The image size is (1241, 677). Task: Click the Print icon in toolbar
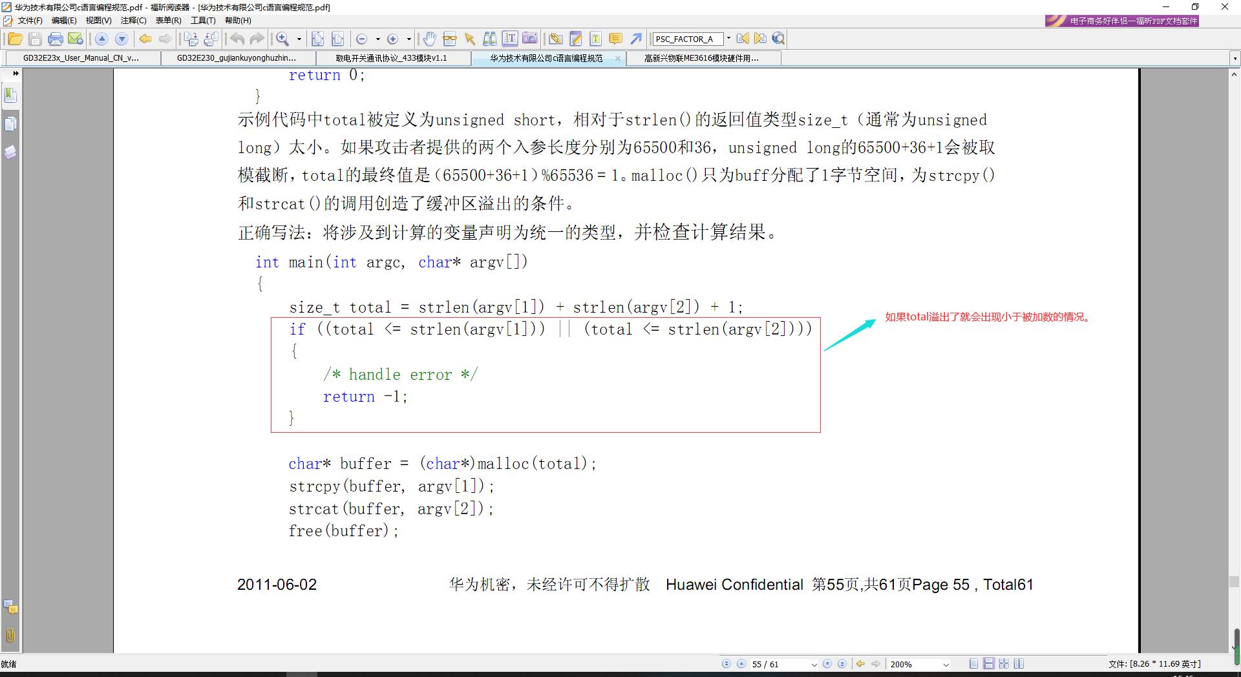click(x=56, y=39)
